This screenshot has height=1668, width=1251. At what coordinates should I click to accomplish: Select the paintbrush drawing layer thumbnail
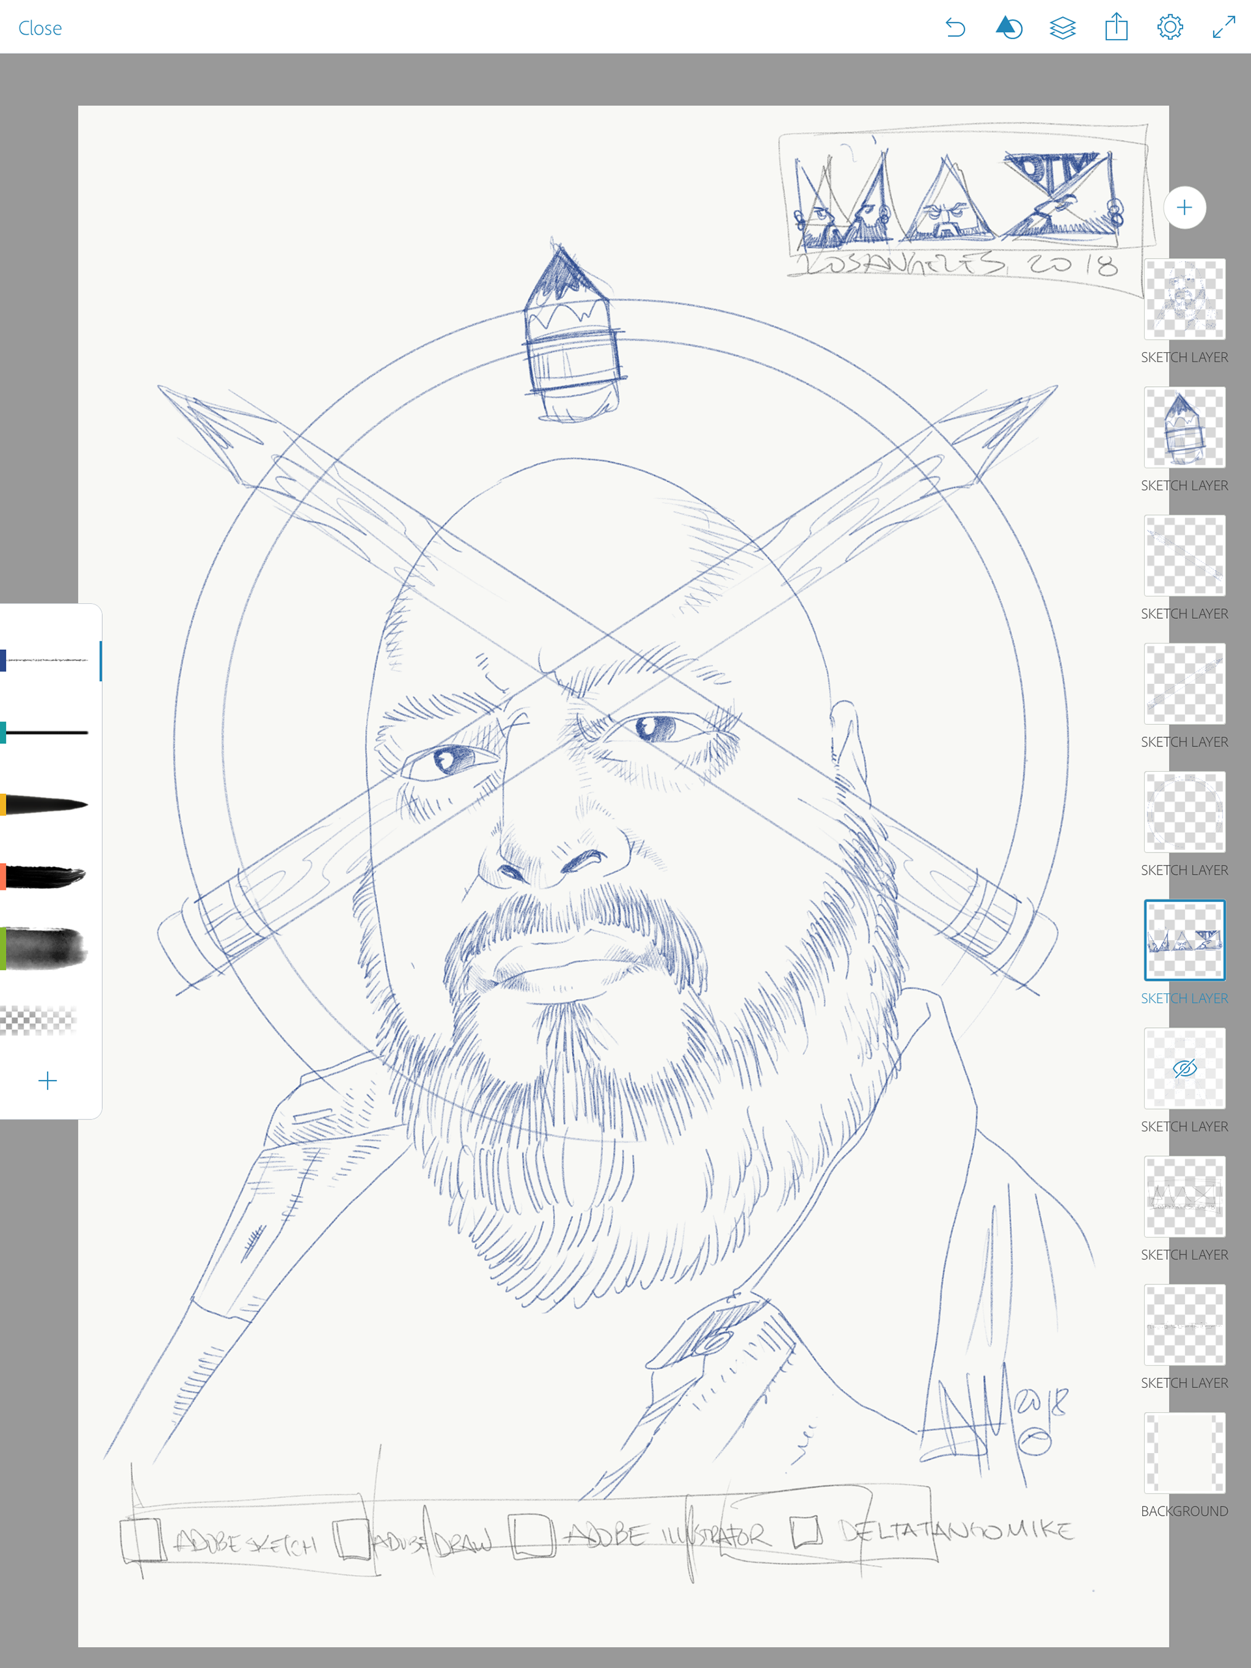coord(1184,427)
